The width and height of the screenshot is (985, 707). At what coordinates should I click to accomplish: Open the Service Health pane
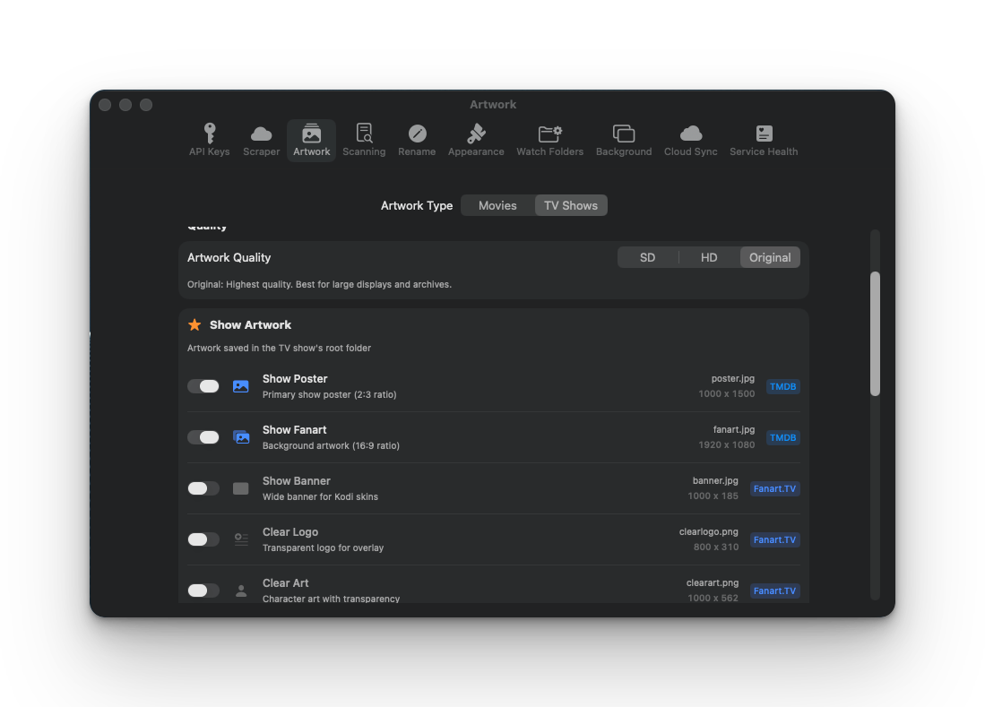pos(764,141)
